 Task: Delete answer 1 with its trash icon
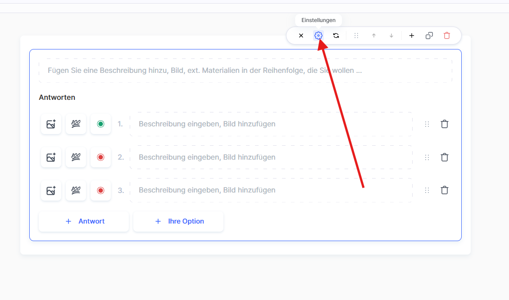(x=445, y=124)
